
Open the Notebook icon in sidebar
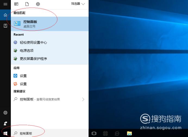click(x=5, y=26)
